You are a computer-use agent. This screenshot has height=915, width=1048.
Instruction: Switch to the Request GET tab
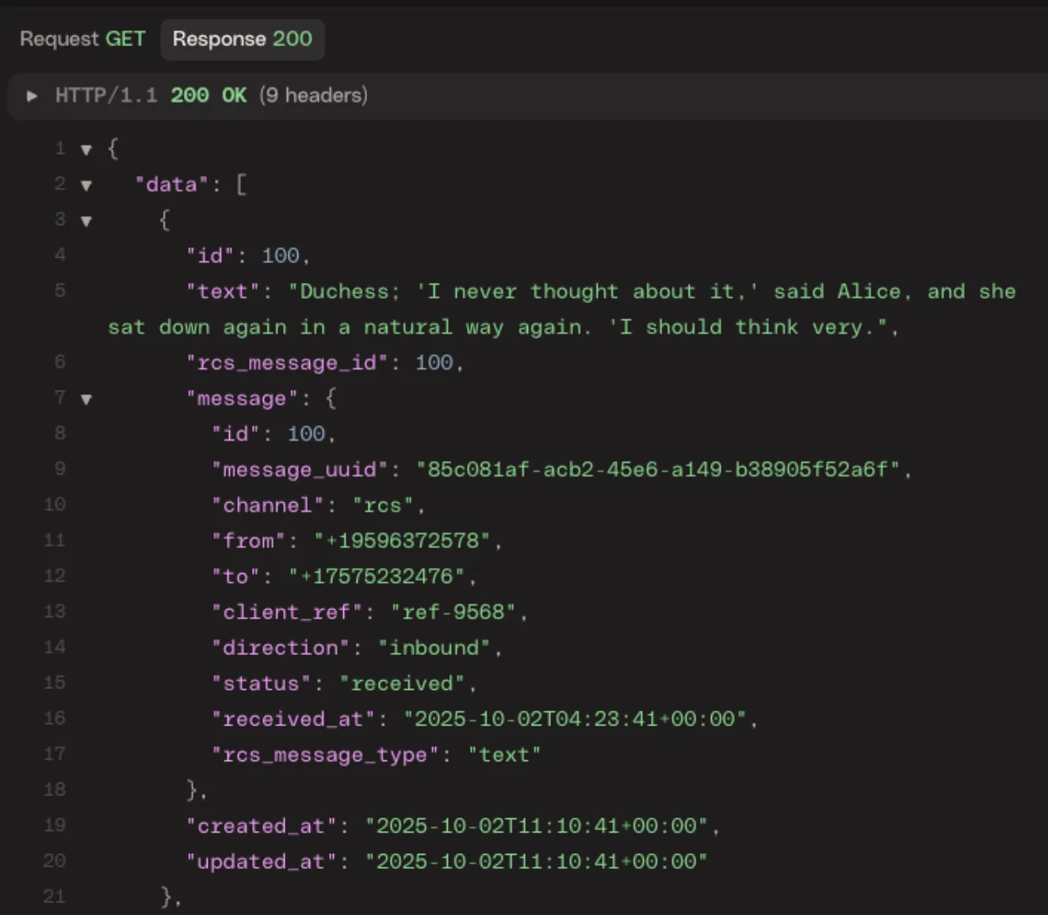coord(82,39)
